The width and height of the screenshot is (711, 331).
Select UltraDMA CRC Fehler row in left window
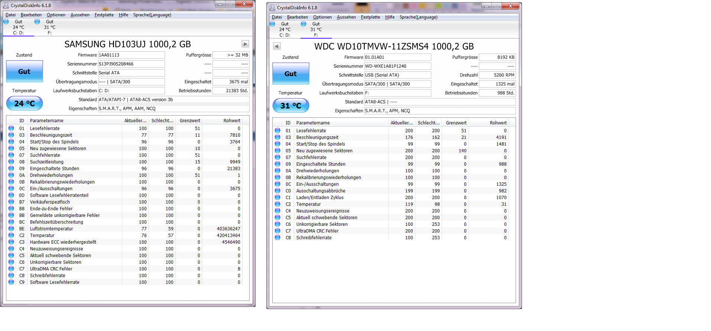pos(124,269)
